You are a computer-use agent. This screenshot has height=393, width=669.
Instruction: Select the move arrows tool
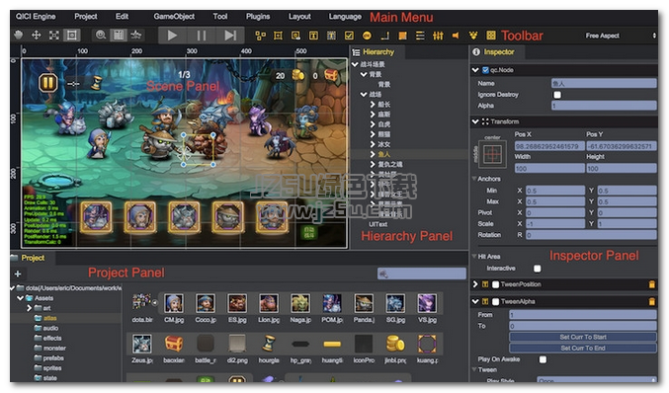click(37, 35)
